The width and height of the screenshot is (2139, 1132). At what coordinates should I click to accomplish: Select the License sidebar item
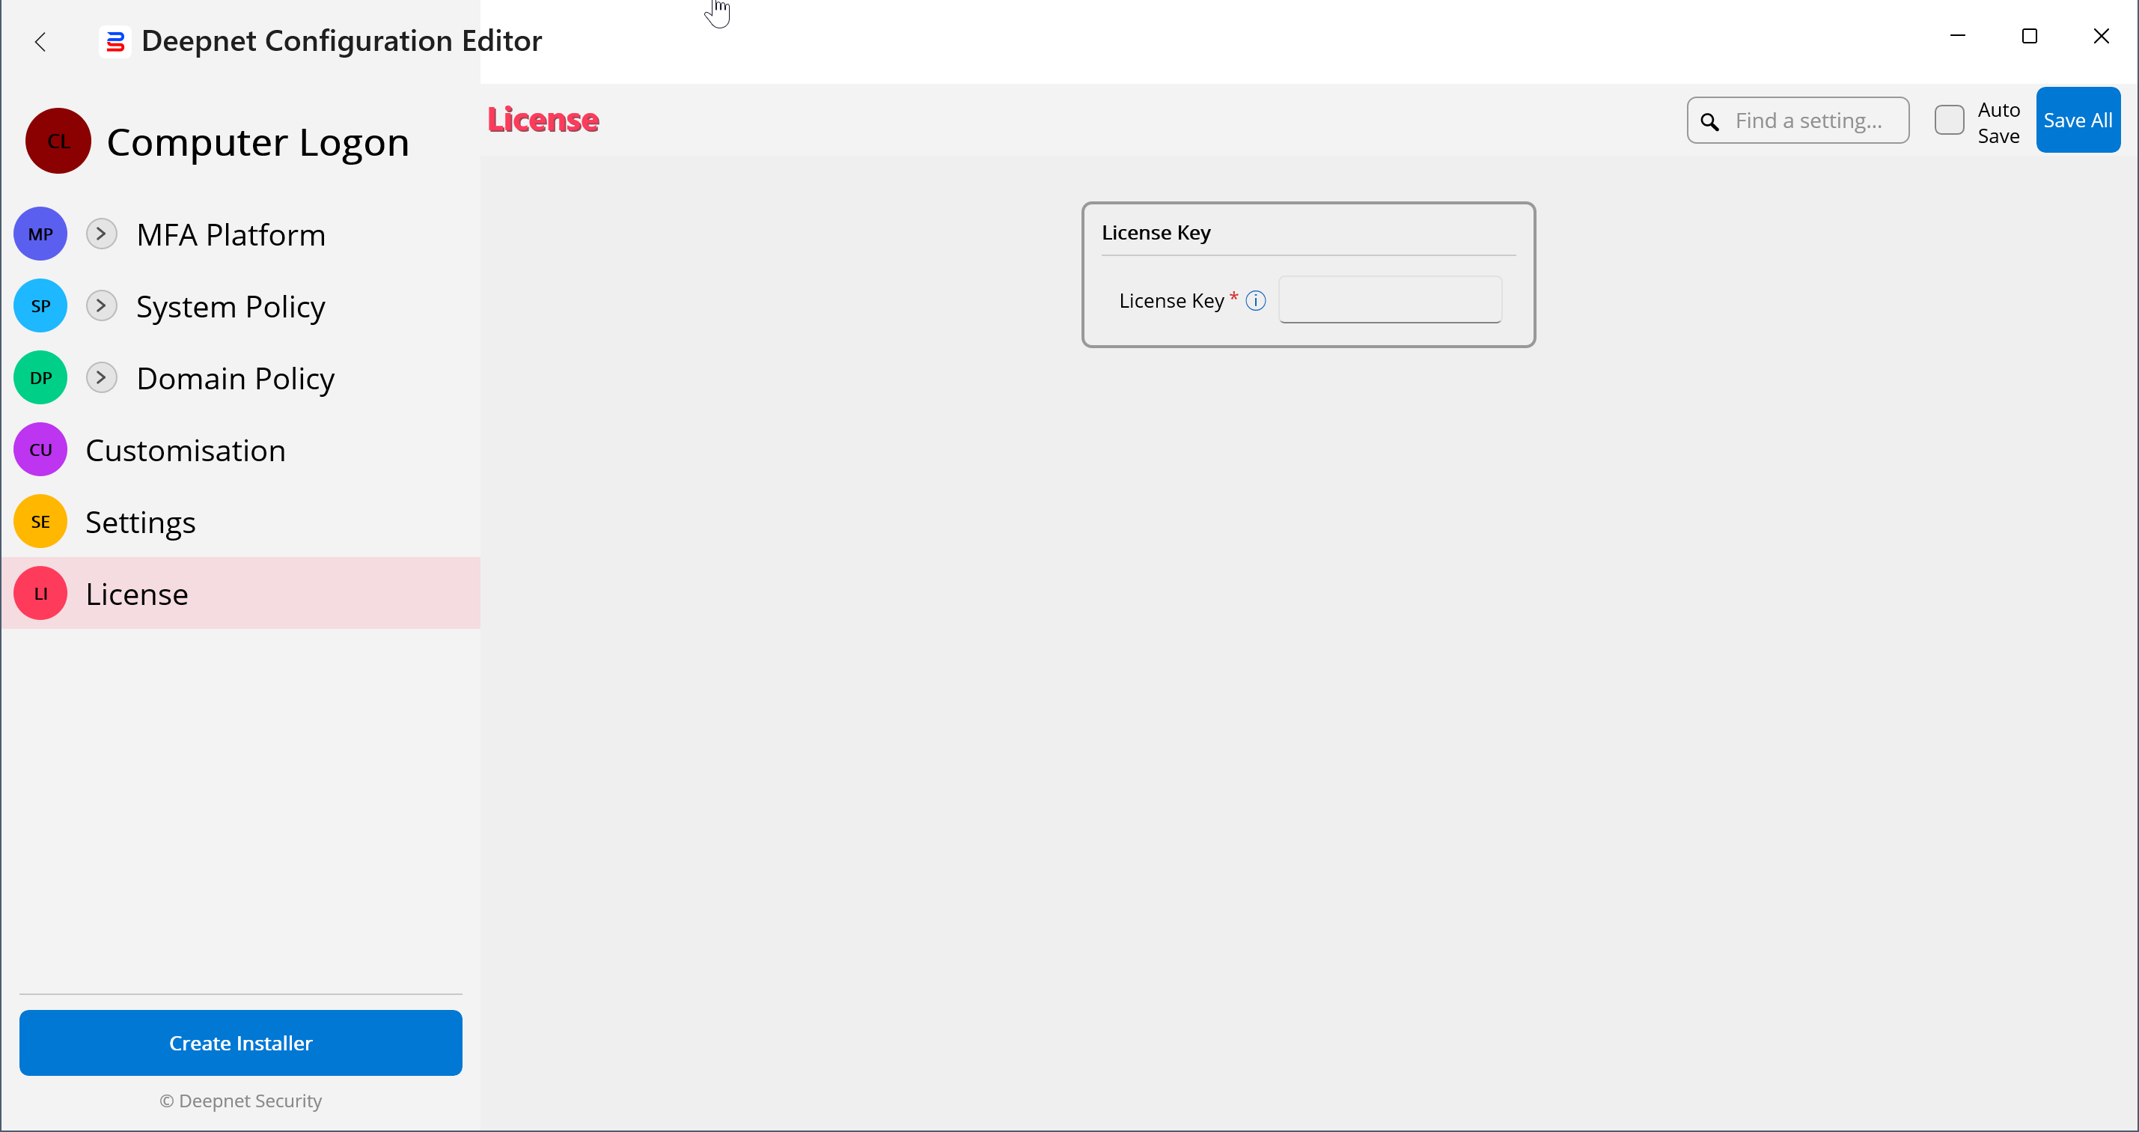(137, 594)
